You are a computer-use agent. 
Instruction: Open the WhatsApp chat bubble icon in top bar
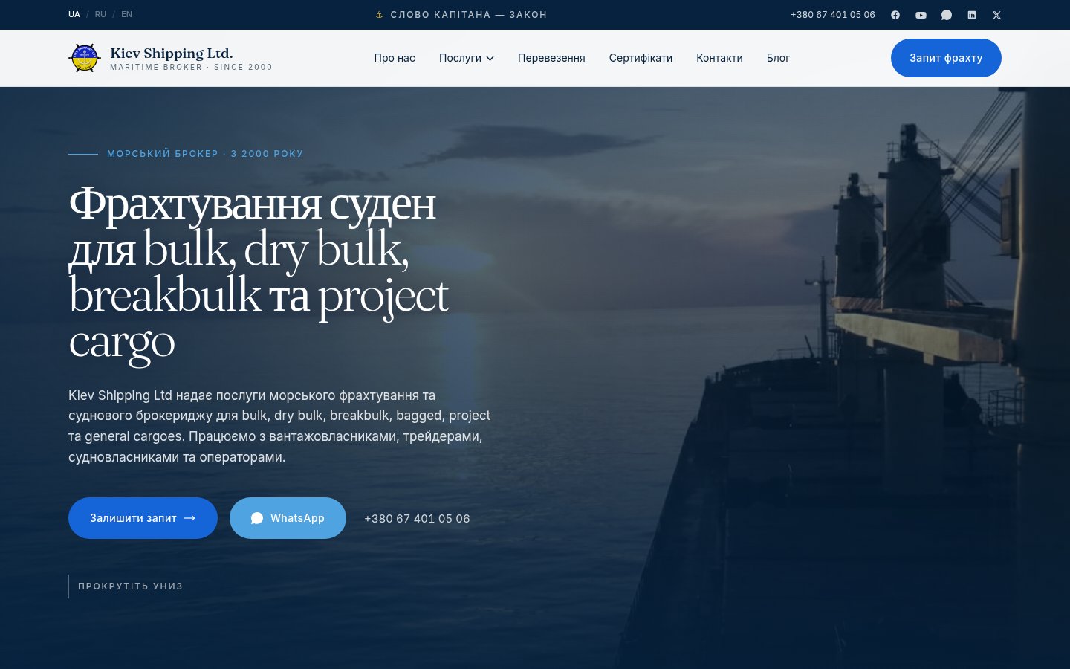(947, 15)
